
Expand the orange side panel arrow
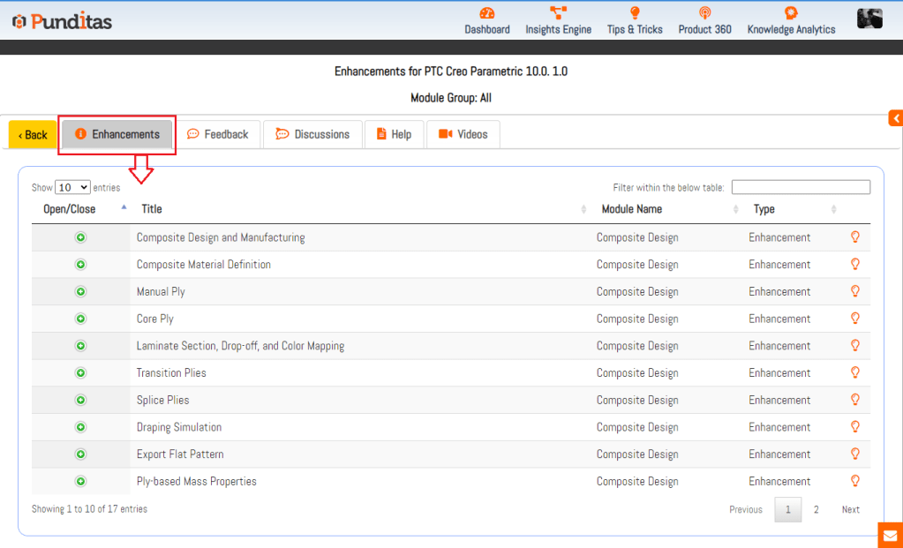(895, 118)
